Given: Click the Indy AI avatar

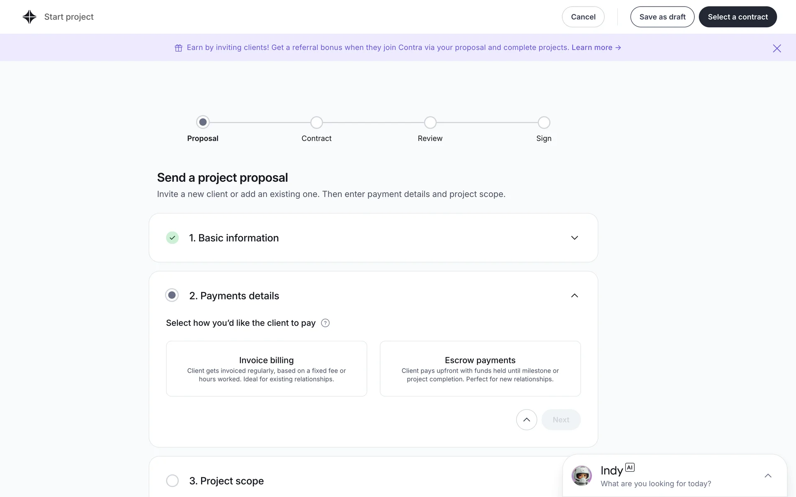Looking at the screenshot, I should (581, 475).
